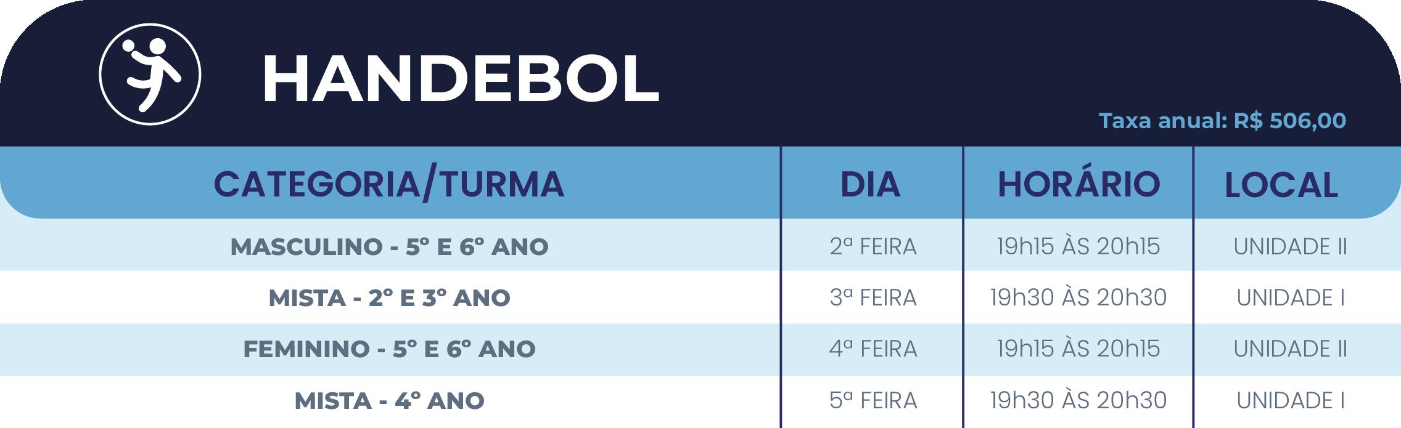Select the Taxa anual R$ 506,00 text
The height and width of the screenshot is (428, 1401).
tap(1222, 121)
